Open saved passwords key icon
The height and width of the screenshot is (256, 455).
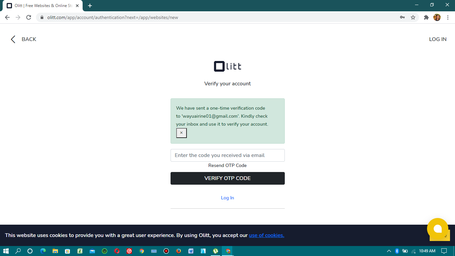tap(402, 17)
